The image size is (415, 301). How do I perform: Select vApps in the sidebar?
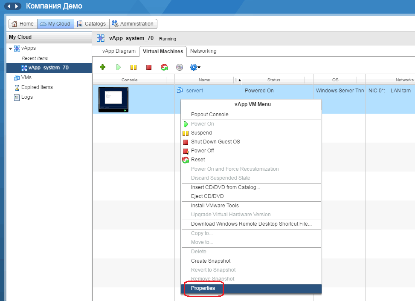(x=28, y=48)
